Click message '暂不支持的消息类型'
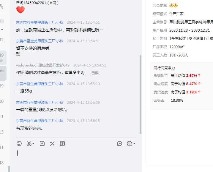This screenshot has width=213, height=172. coord(33,51)
